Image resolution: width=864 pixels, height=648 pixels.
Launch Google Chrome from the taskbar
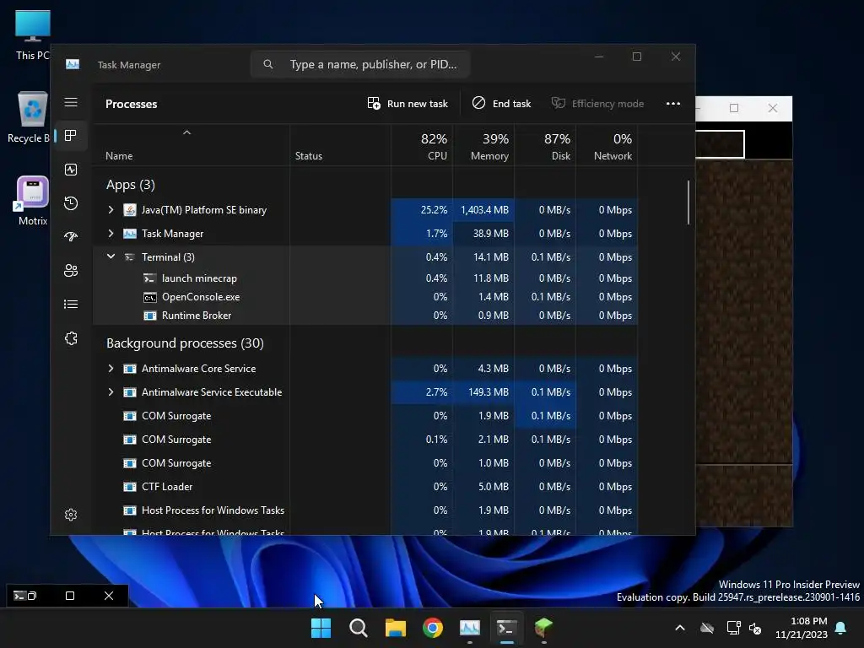433,628
